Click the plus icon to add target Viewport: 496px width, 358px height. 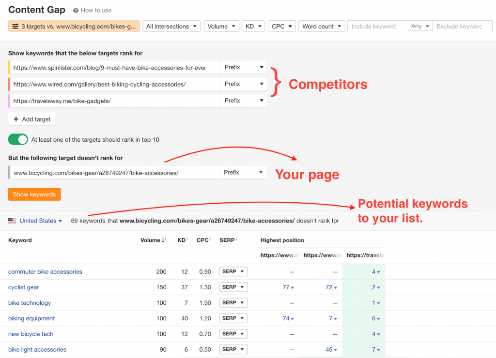[16, 119]
